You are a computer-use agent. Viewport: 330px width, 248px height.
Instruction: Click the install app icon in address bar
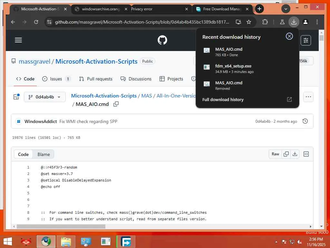pos(238,22)
